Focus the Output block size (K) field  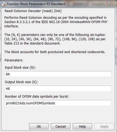58,89
